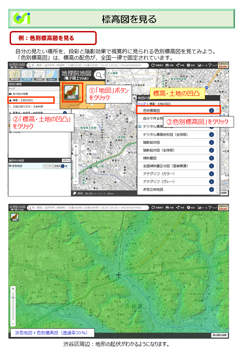Select 色別標高図 in the elevation list
This screenshot has width=240, height=347.
point(178,110)
